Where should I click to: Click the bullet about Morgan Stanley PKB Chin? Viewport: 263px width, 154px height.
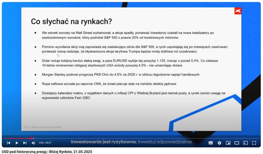click(121, 75)
